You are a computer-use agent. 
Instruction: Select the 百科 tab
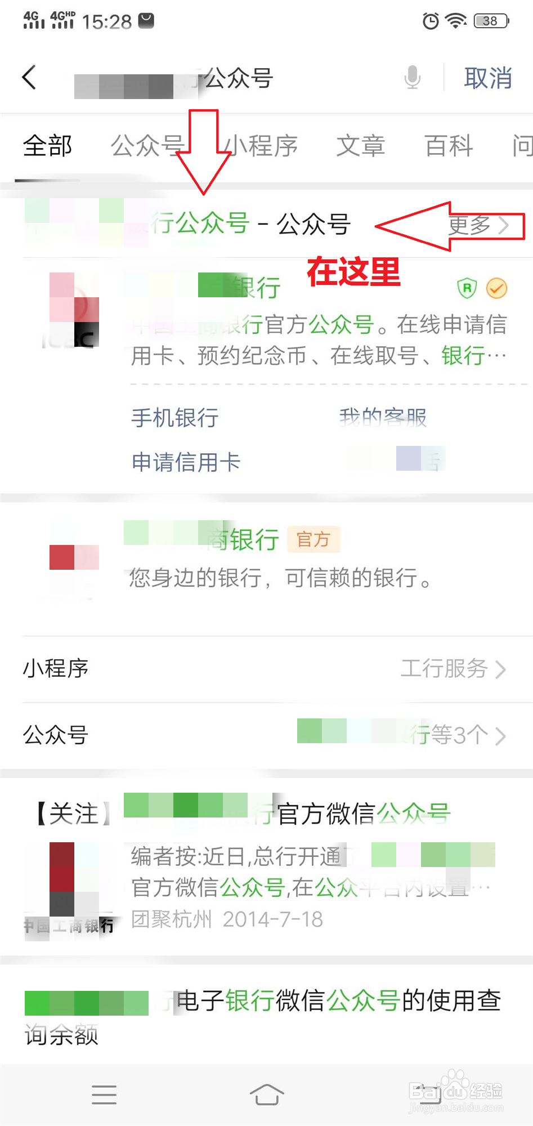point(449,146)
